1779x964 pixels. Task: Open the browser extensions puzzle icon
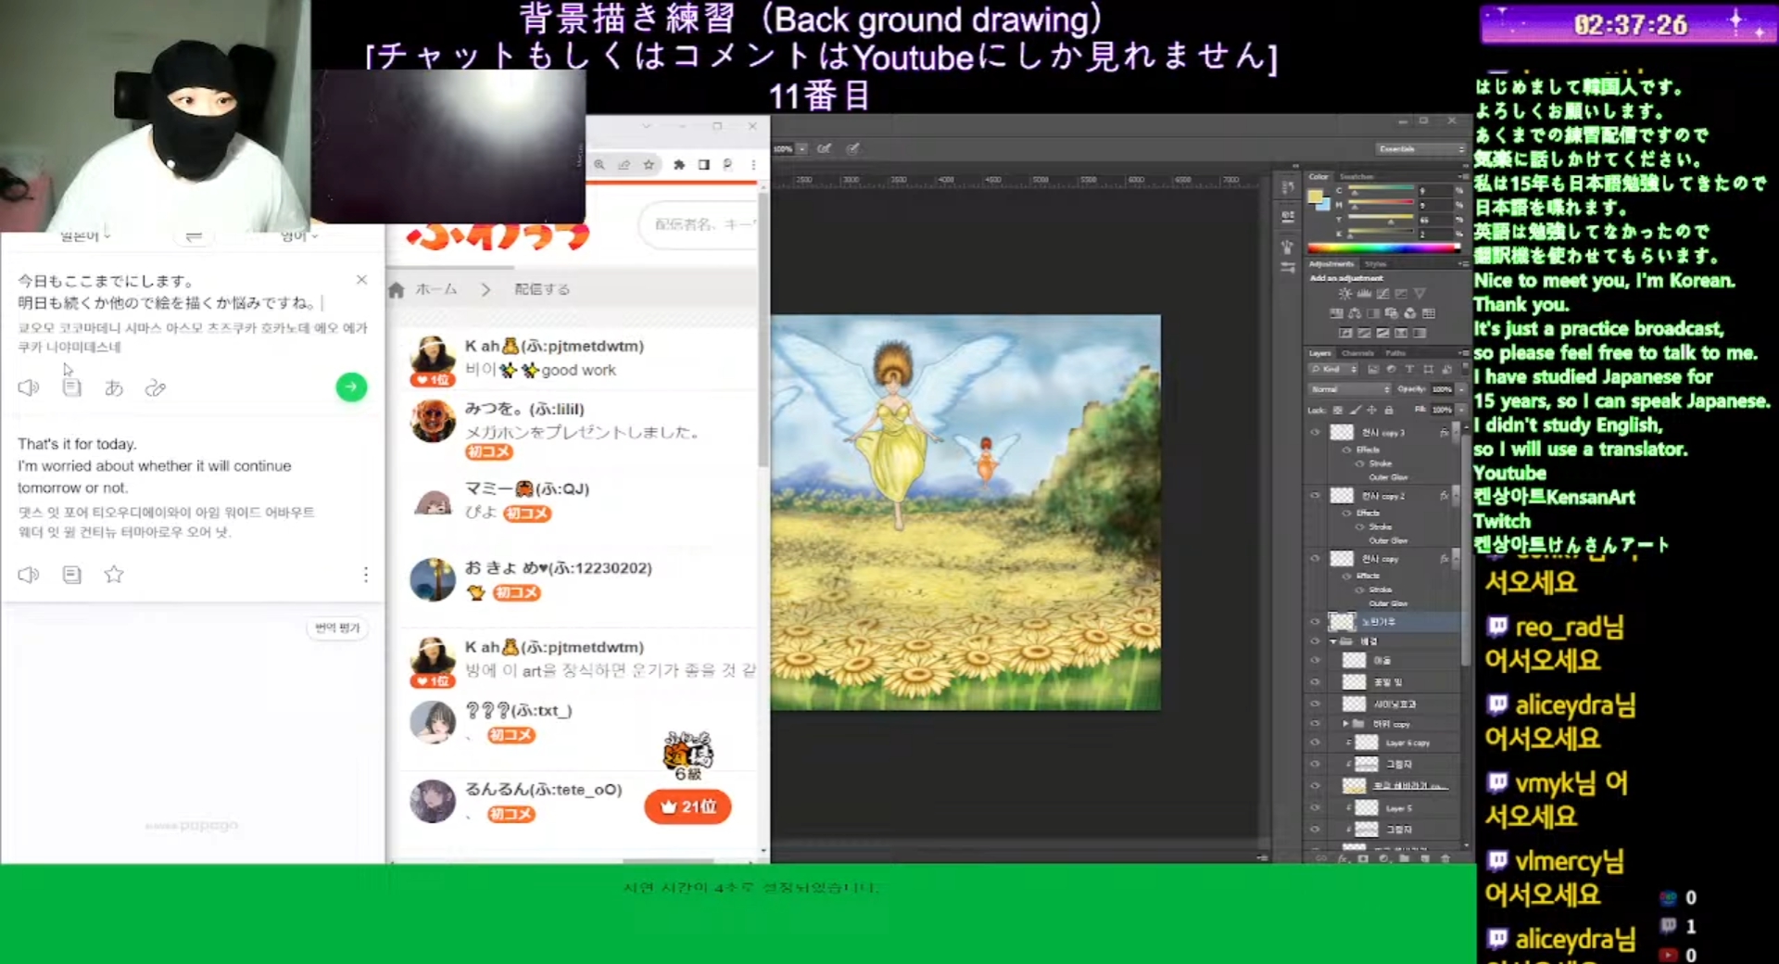pyautogui.click(x=679, y=164)
